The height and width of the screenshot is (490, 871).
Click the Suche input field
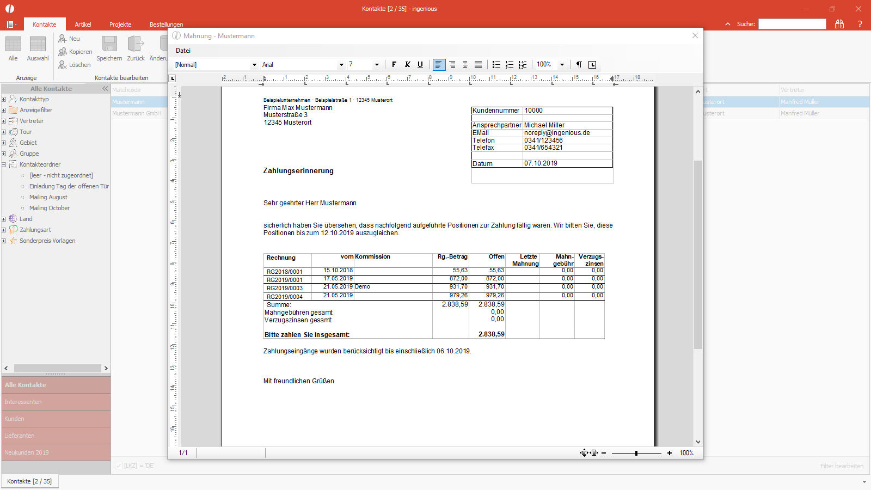tap(792, 24)
